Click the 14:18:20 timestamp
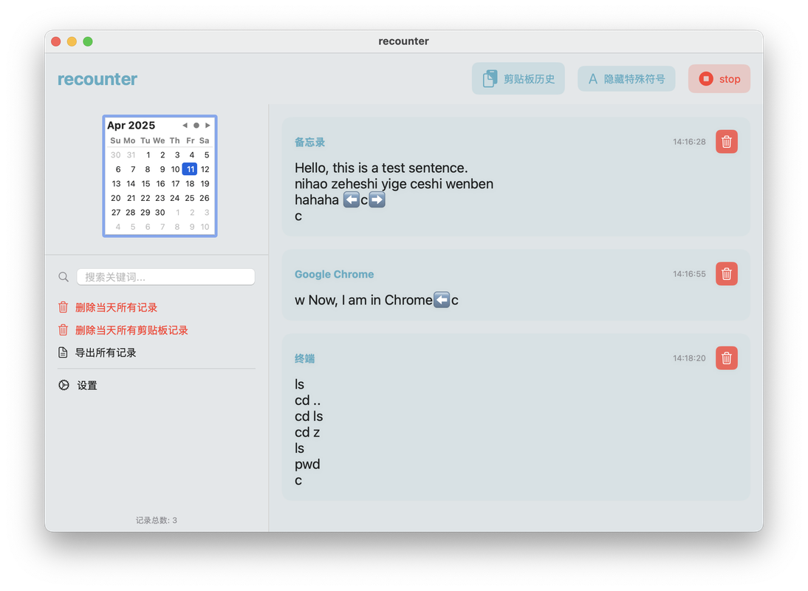The height and width of the screenshot is (591, 808). [x=689, y=358]
